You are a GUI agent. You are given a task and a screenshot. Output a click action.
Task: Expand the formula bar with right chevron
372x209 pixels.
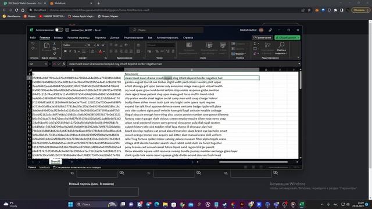pyautogui.click(x=299, y=64)
